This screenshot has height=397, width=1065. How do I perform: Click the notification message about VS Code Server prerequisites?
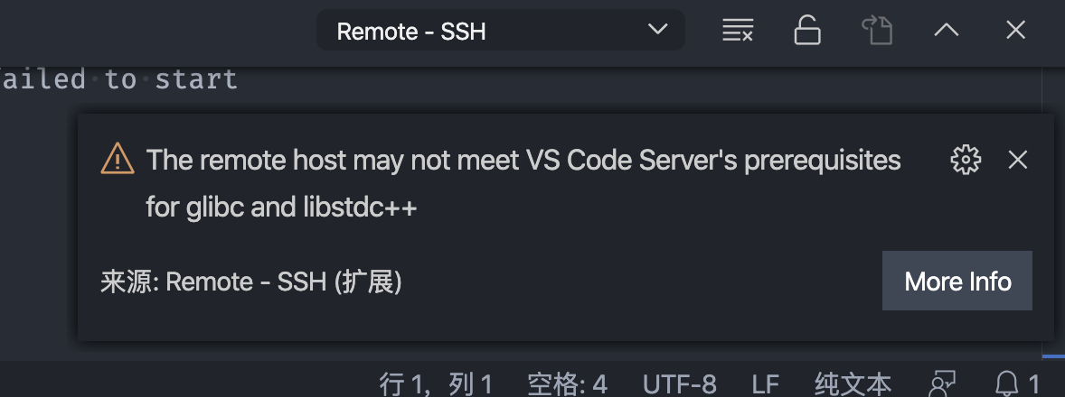[x=523, y=183]
